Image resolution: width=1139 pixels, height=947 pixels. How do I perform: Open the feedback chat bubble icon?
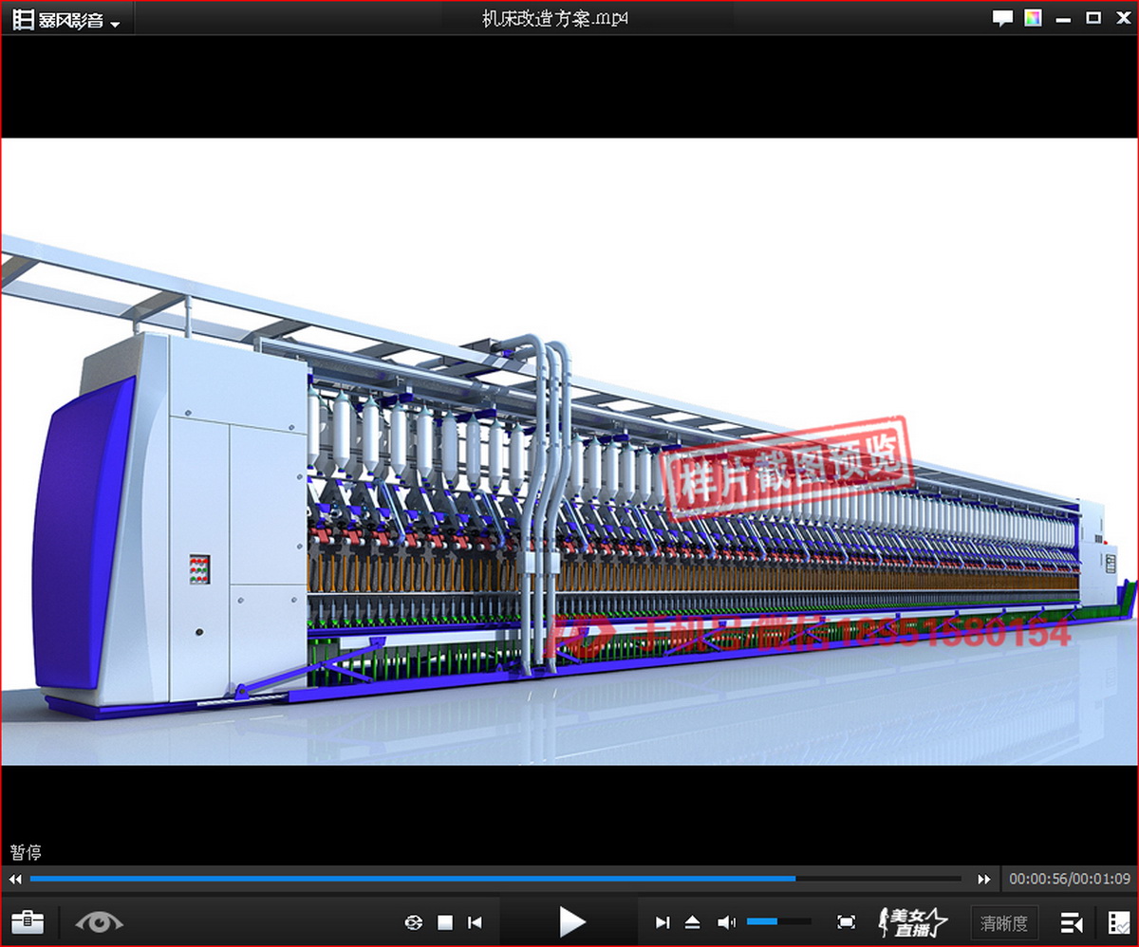click(1002, 18)
